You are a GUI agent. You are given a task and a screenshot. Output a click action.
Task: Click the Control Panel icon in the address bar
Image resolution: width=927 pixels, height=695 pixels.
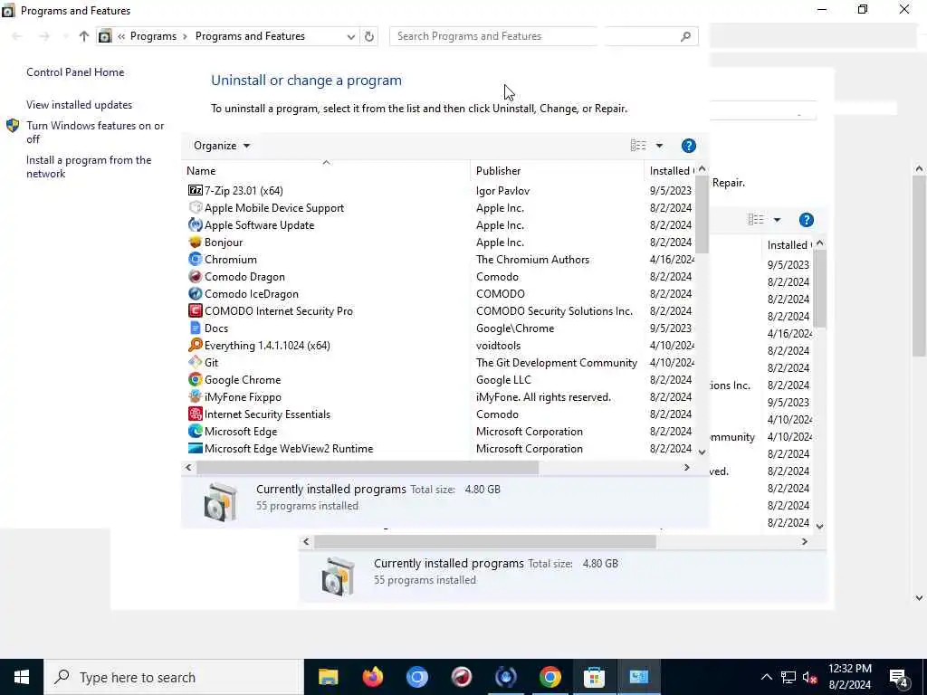(x=105, y=36)
